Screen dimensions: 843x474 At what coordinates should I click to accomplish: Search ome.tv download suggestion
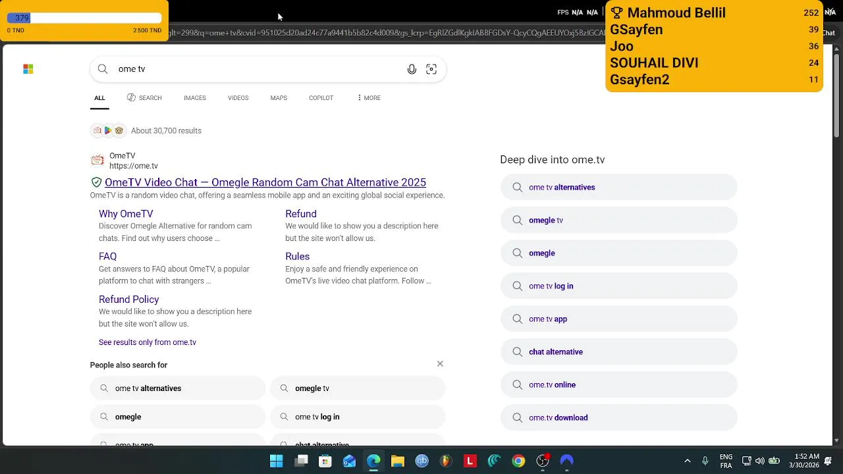(x=618, y=417)
